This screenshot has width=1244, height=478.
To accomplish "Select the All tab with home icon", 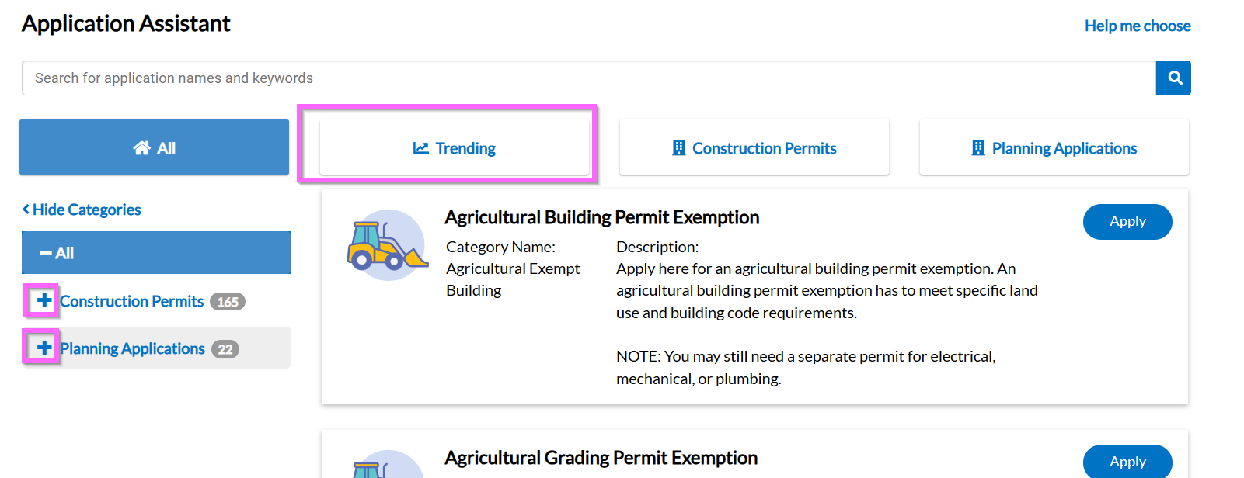I will click(x=154, y=147).
